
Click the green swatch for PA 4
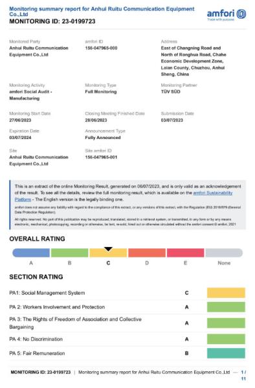point(226,339)
